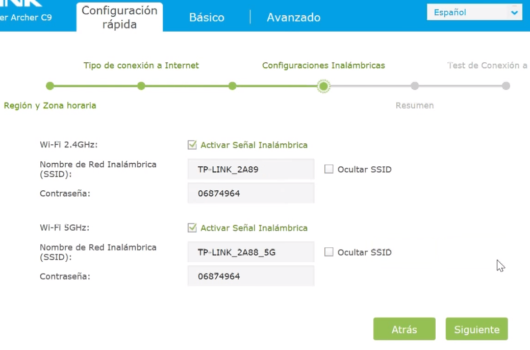Open the Español language dropdown
530x350 pixels.
469,12
